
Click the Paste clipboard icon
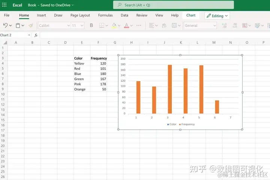pos(18,25)
